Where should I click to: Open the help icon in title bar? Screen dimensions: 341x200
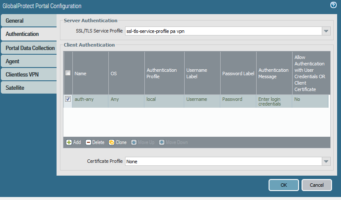click(333, 5)
